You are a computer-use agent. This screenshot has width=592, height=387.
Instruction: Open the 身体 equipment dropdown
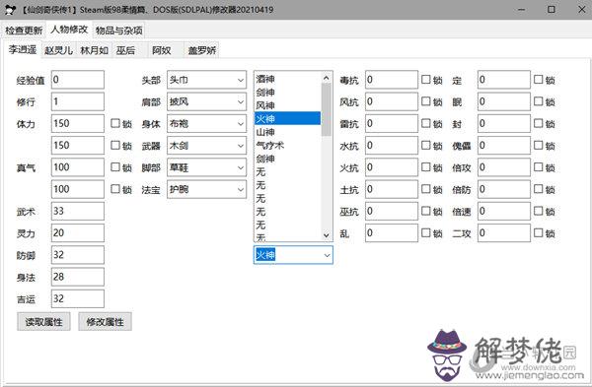tap(206, 124)
